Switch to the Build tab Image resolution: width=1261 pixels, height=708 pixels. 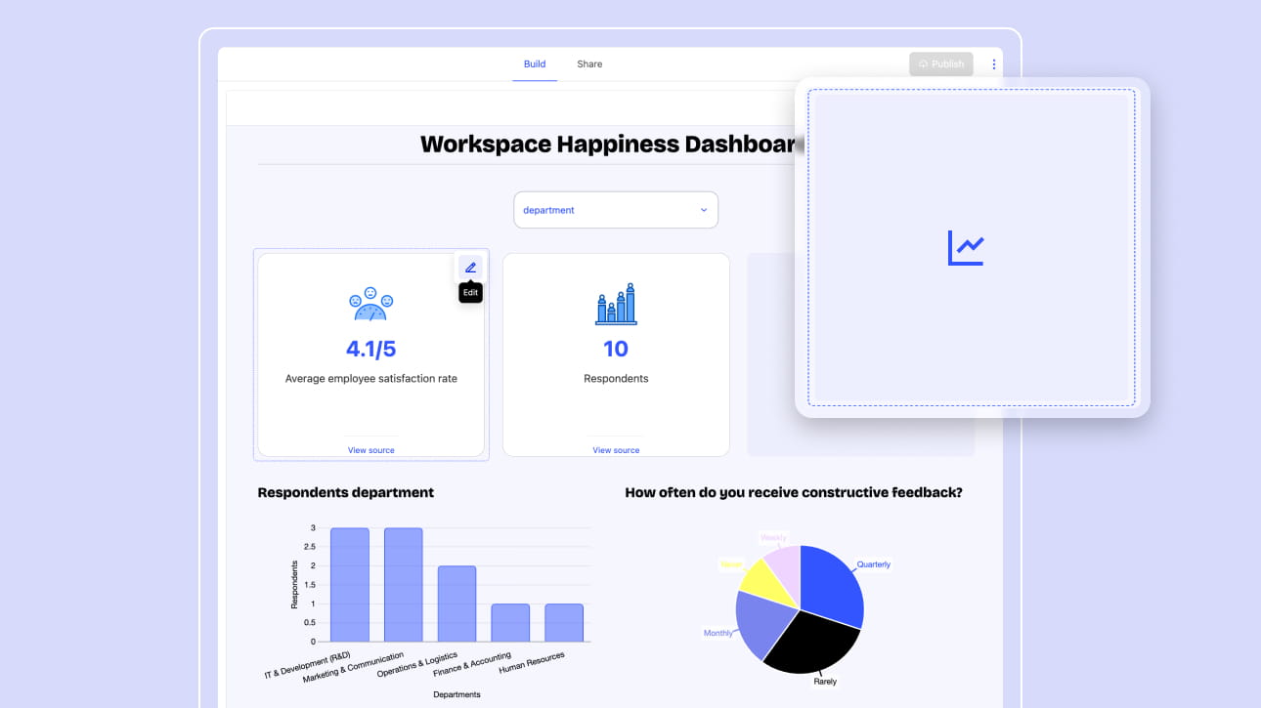coord(535,64)
